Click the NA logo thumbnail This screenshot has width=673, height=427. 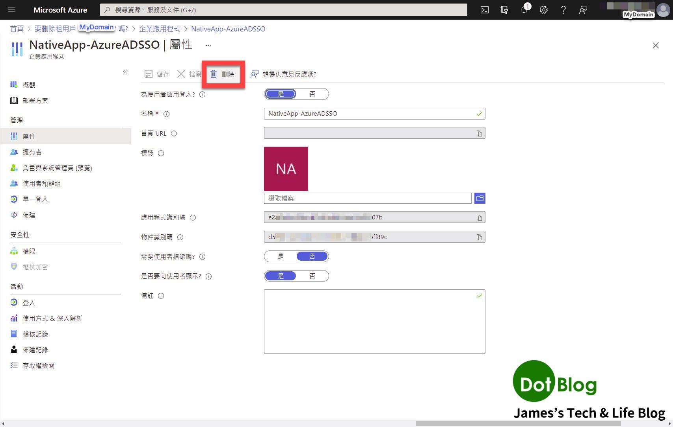pos(286,169)
